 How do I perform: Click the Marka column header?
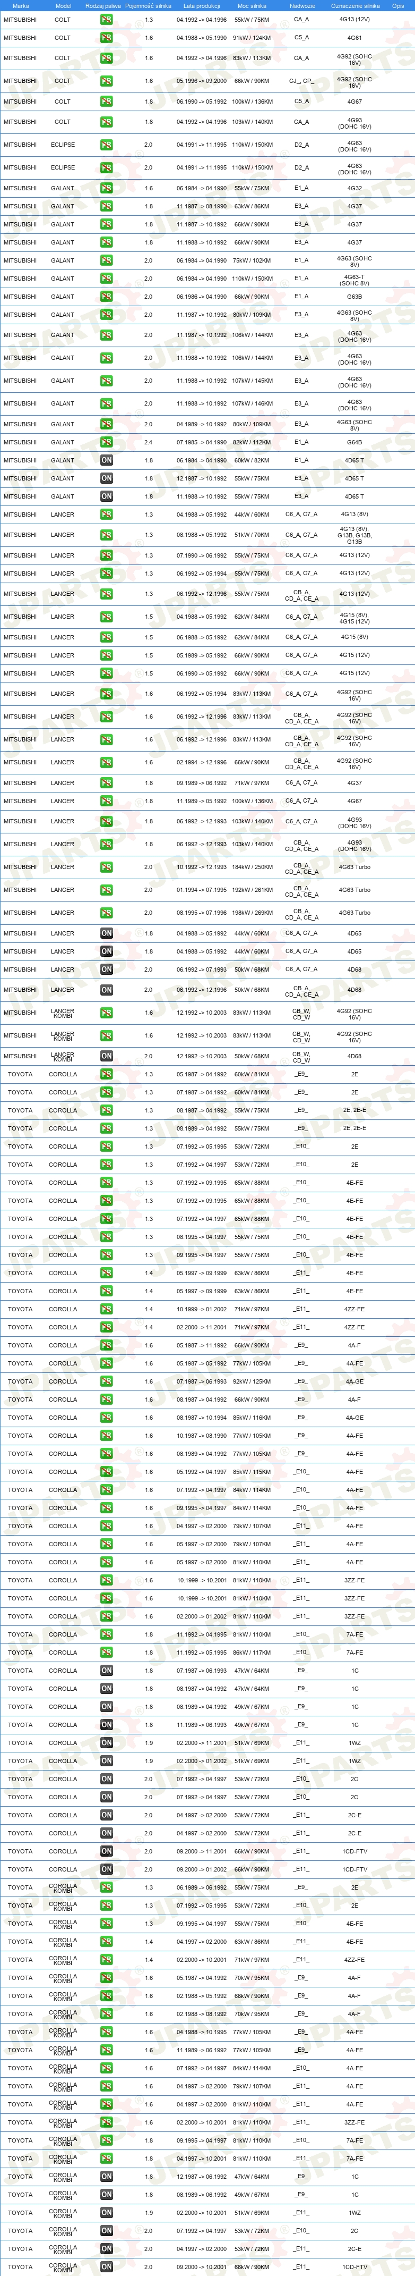[x=20, y=5]
